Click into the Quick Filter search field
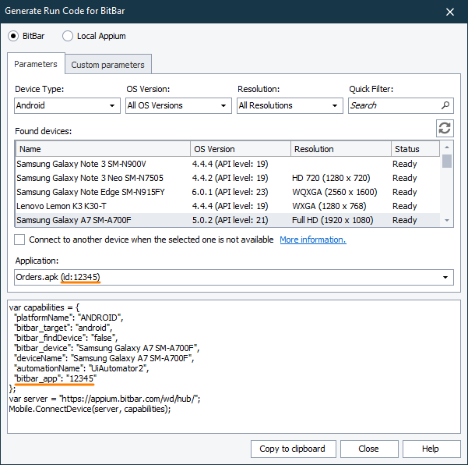The height and width of the screenshot is (465, 468). (x=393, y=105)
